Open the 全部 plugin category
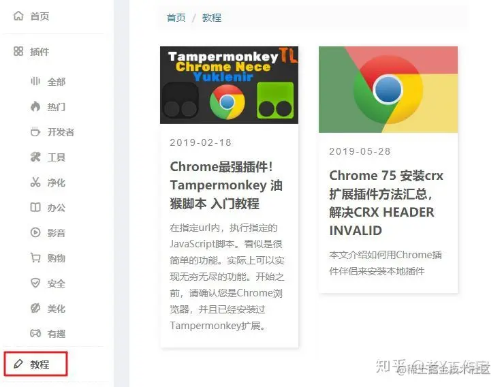The height and width of the screenshot is (387, 502). click(57, 82)
